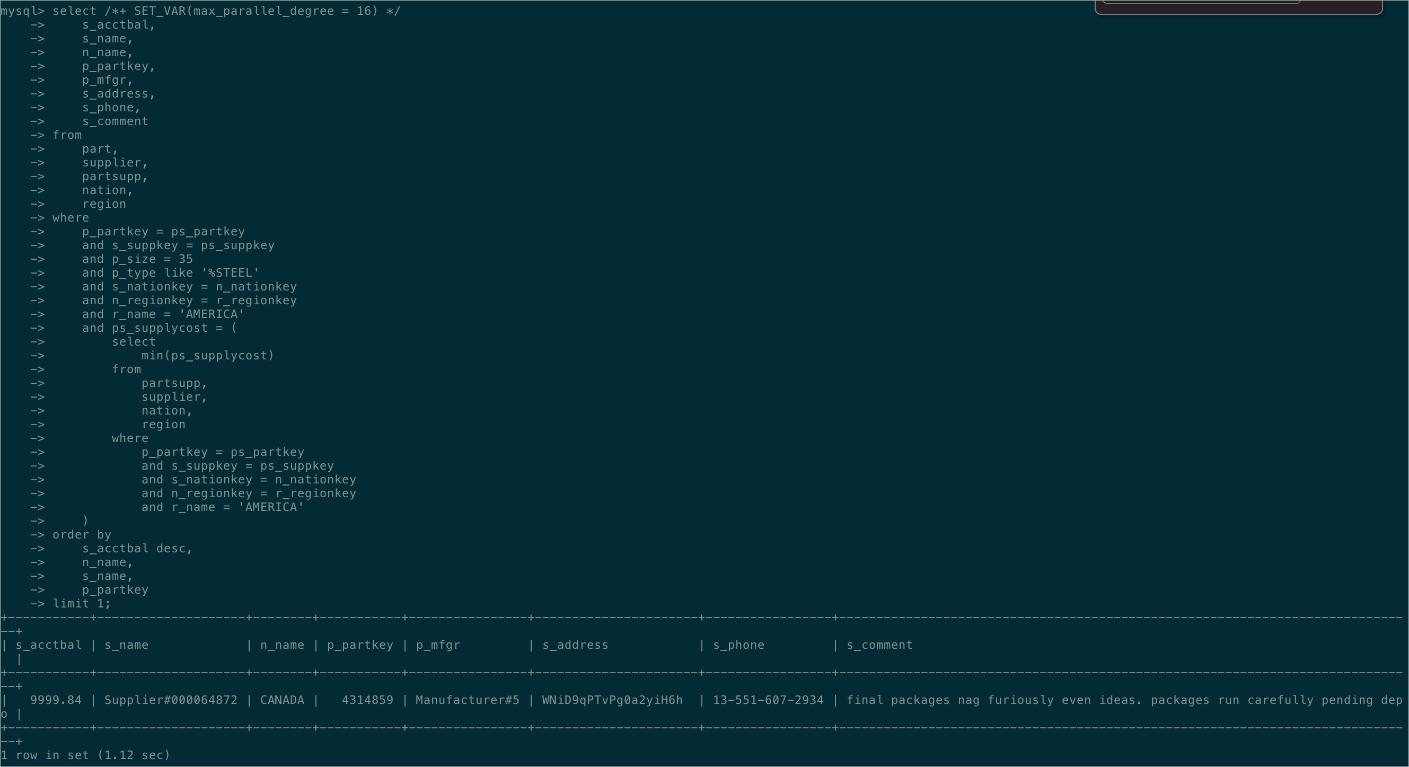Click the CANADA value in the result row
Screen dimensions: 1409x767
click(281, 700)
